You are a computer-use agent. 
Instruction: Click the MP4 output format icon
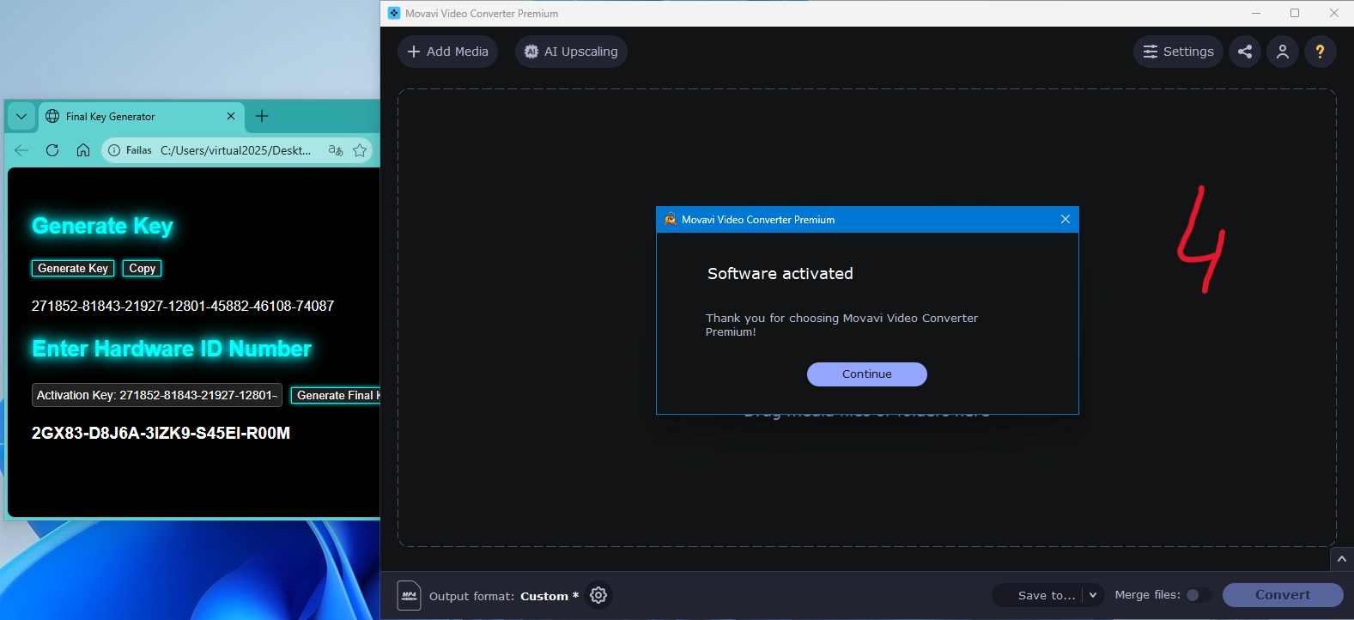[x=410, y=595]
